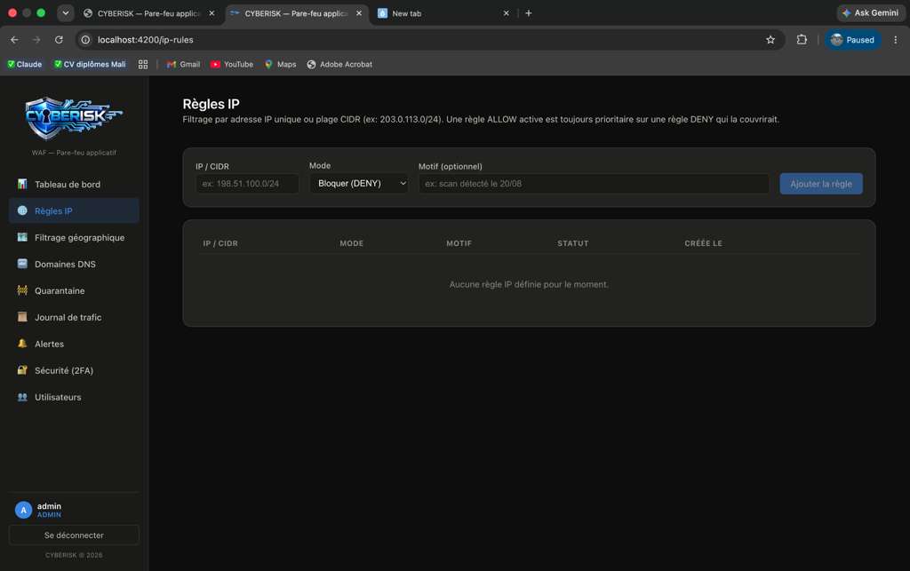Click the Domaines DNS icon
The width and height of the screenshot is (910, 571).
point(22,264)
